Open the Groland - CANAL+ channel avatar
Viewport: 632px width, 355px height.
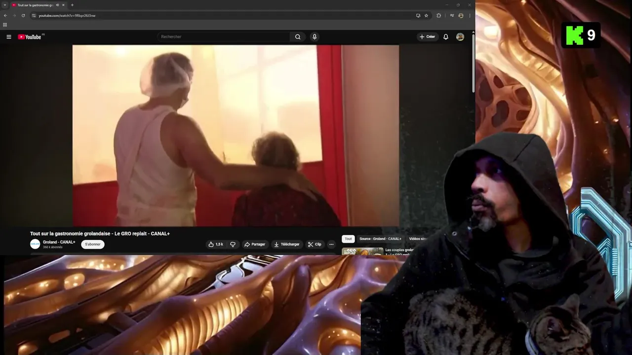pos(35,244)
